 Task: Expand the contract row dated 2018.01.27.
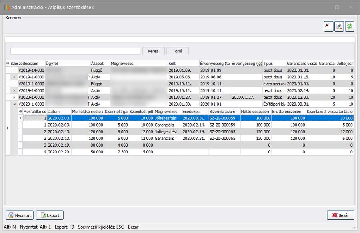point(14,97)
